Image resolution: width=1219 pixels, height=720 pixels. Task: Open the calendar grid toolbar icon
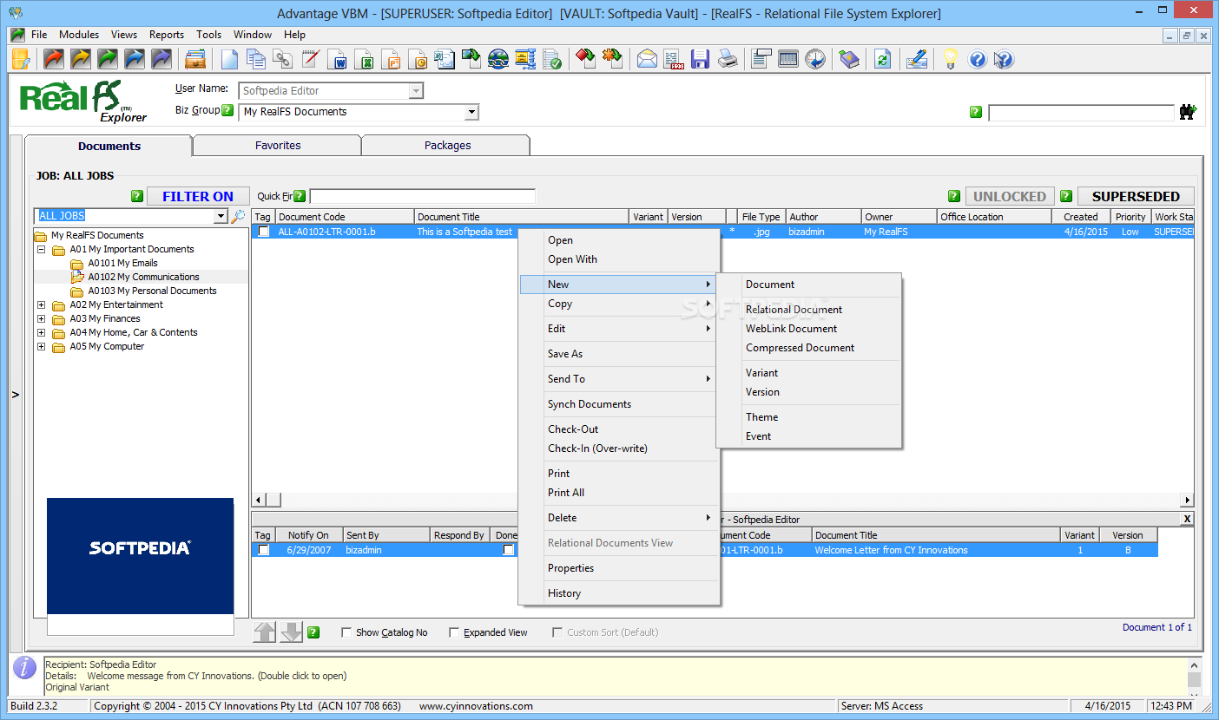788,59
